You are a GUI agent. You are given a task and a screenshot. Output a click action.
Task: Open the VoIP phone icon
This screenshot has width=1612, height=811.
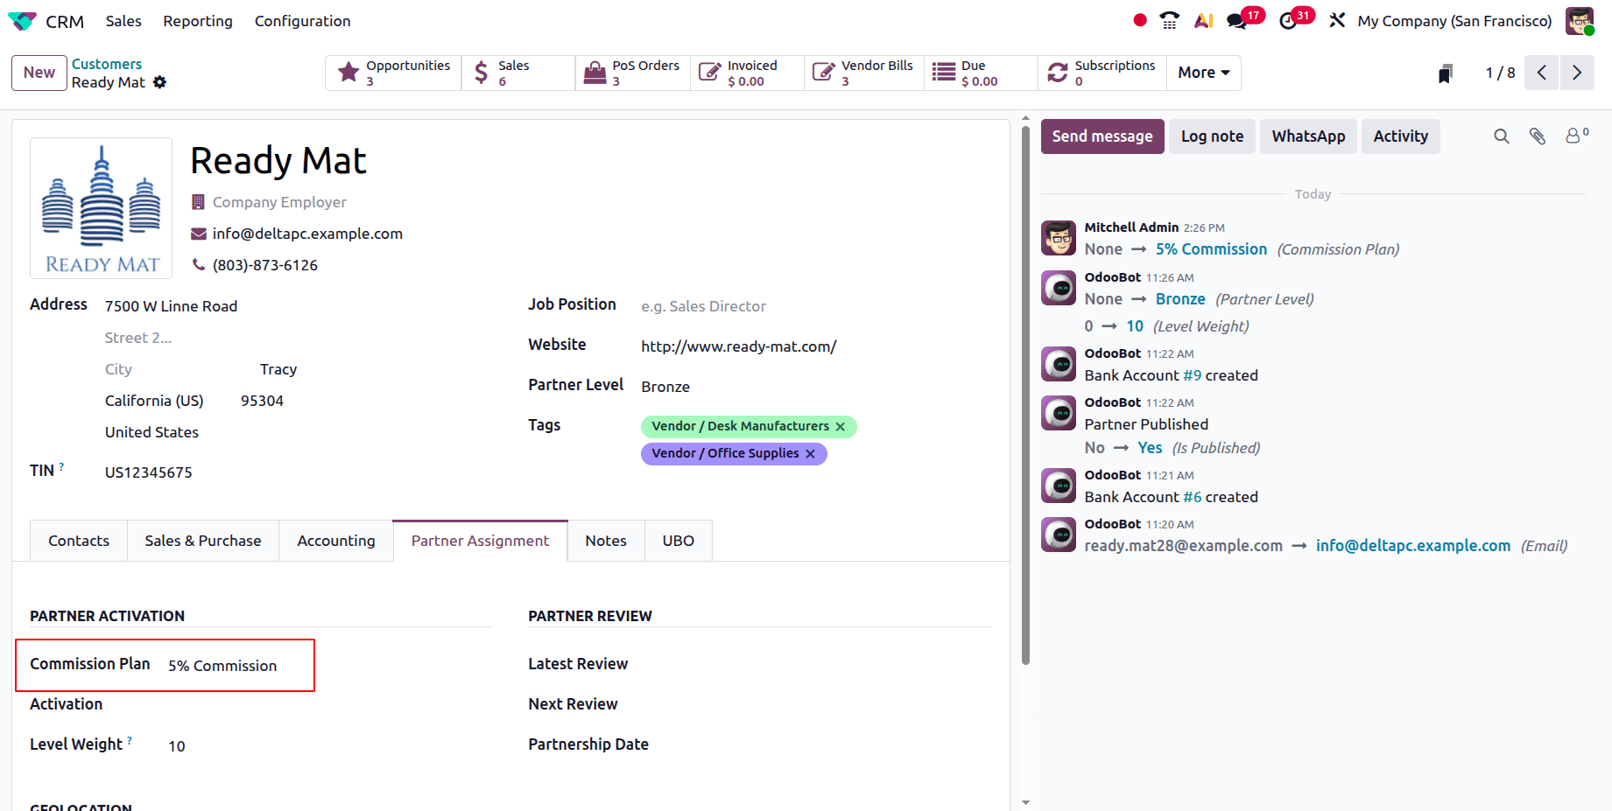(1169, 20)
